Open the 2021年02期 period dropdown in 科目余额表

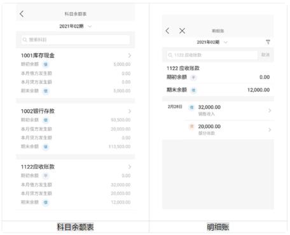coord(75,26)
